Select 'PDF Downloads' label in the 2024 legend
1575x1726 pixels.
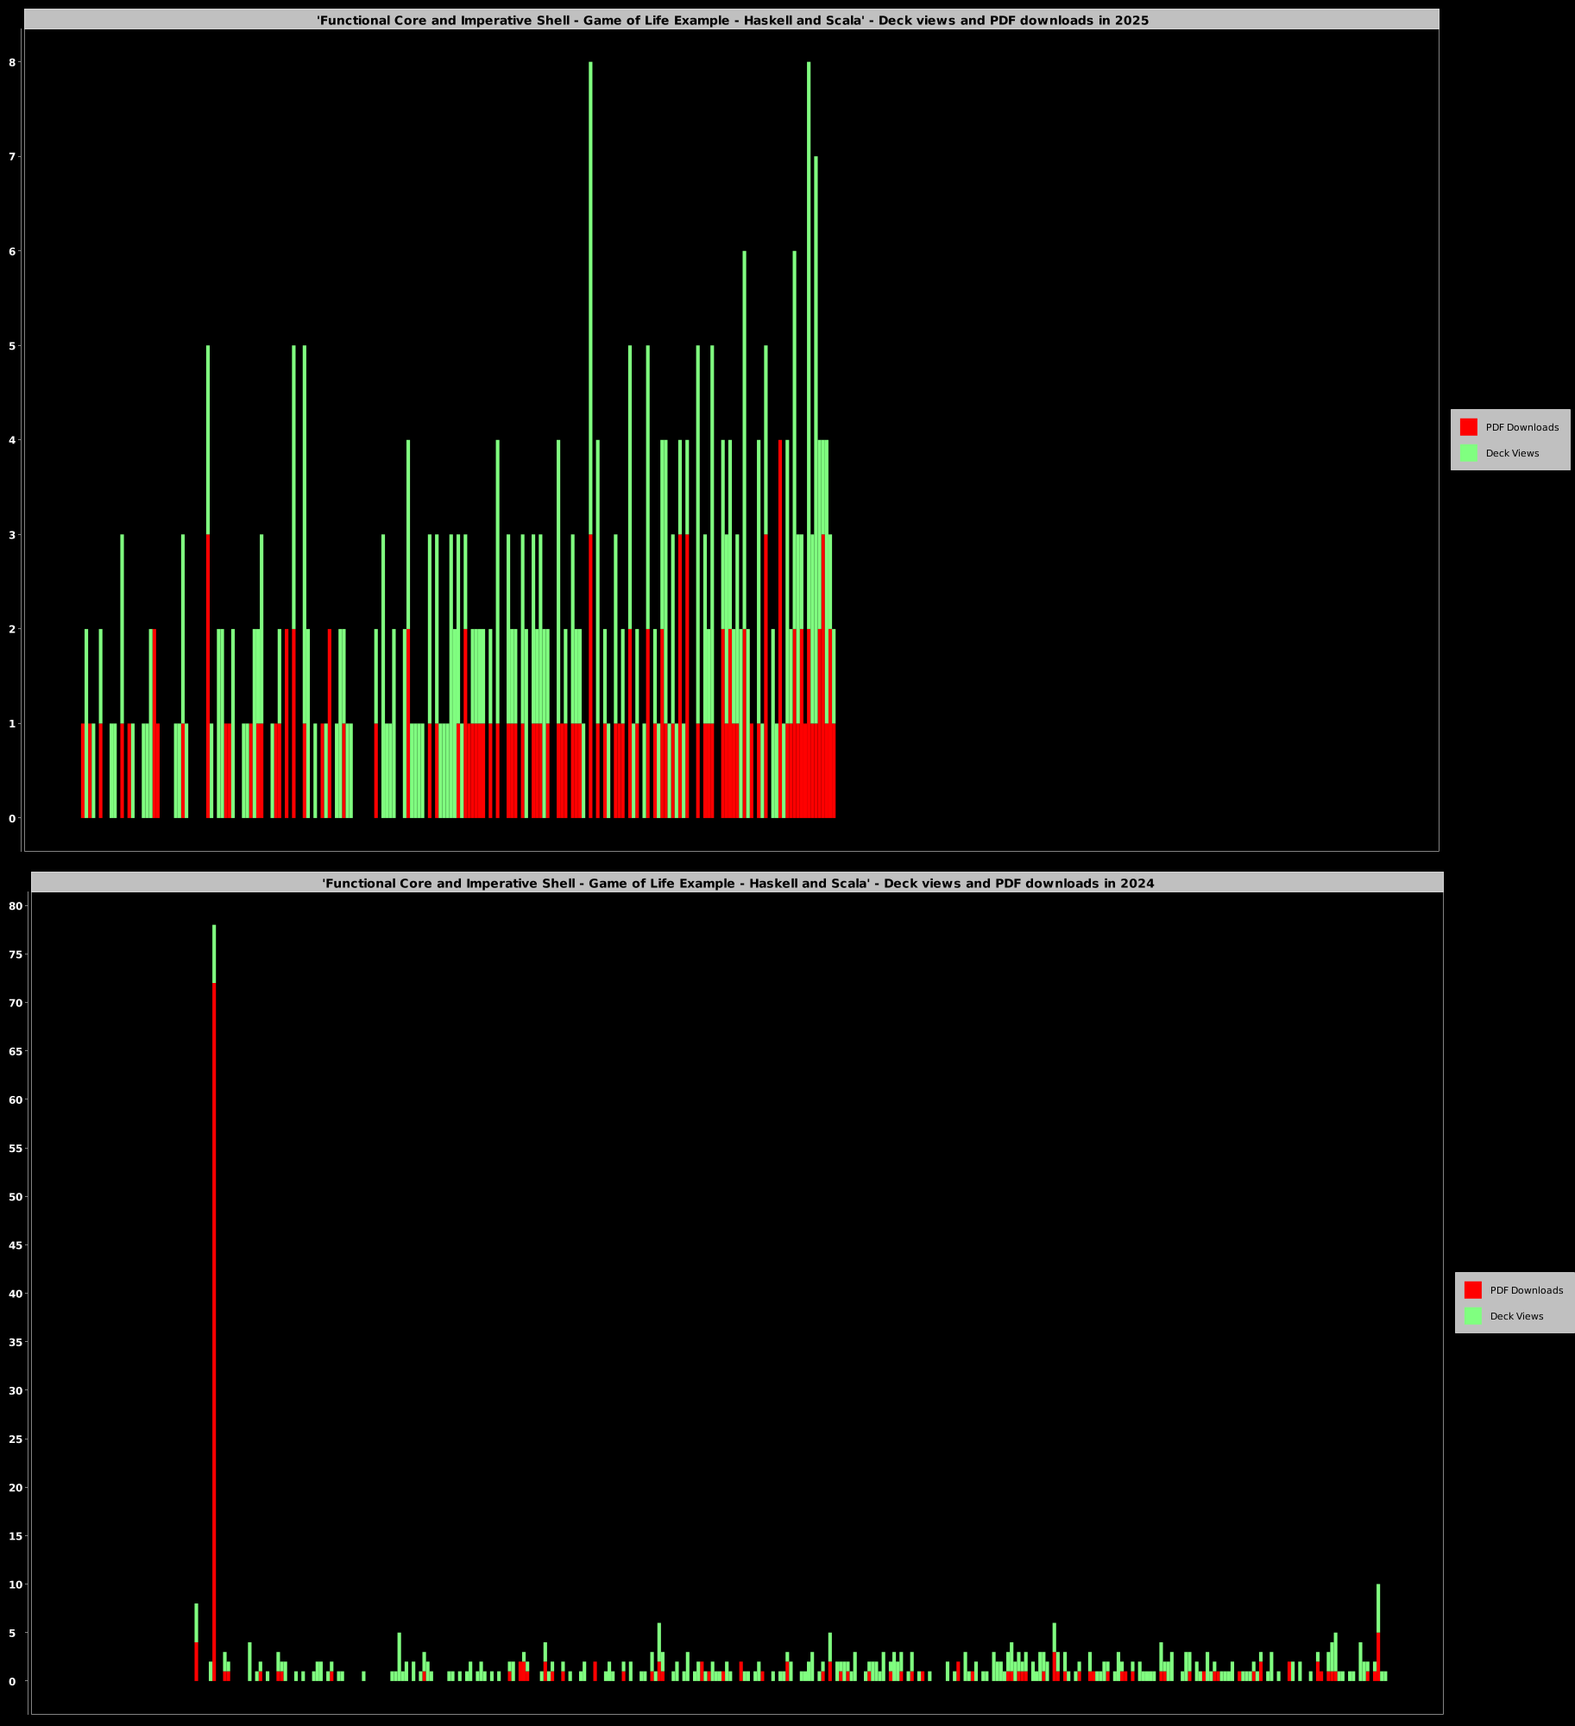tap(1527, 1290)
